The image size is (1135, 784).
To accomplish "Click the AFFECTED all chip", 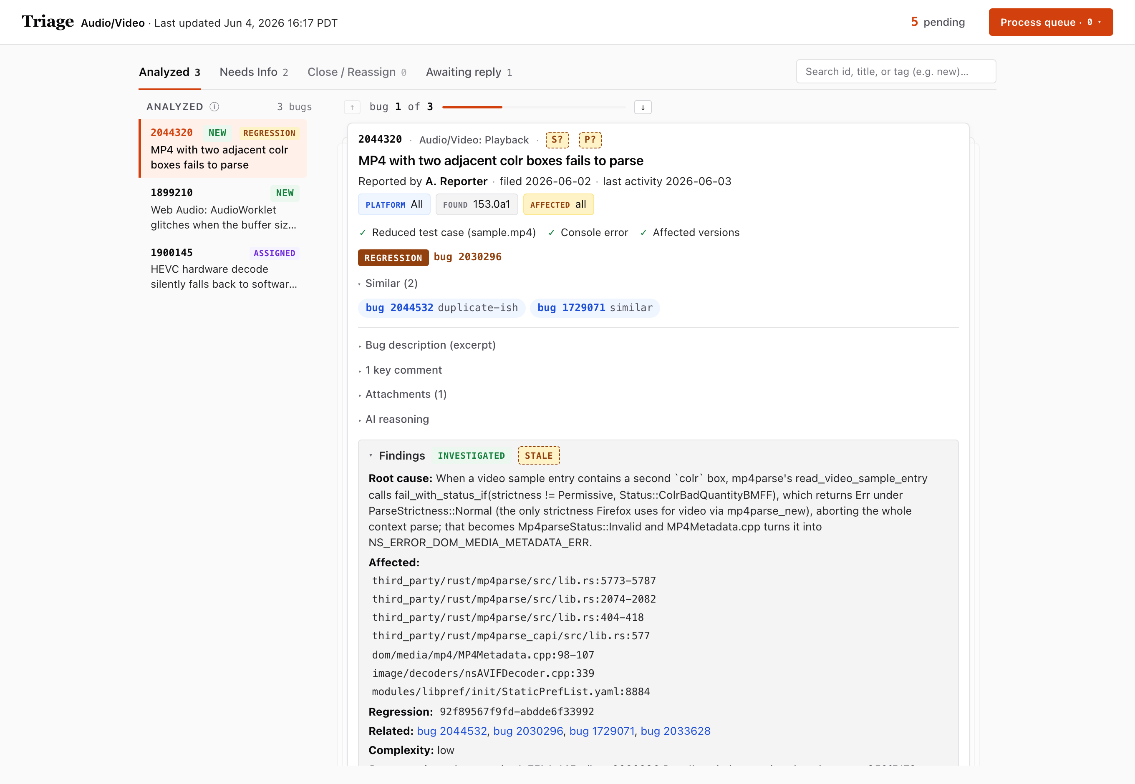I will [x=558, y=204].
